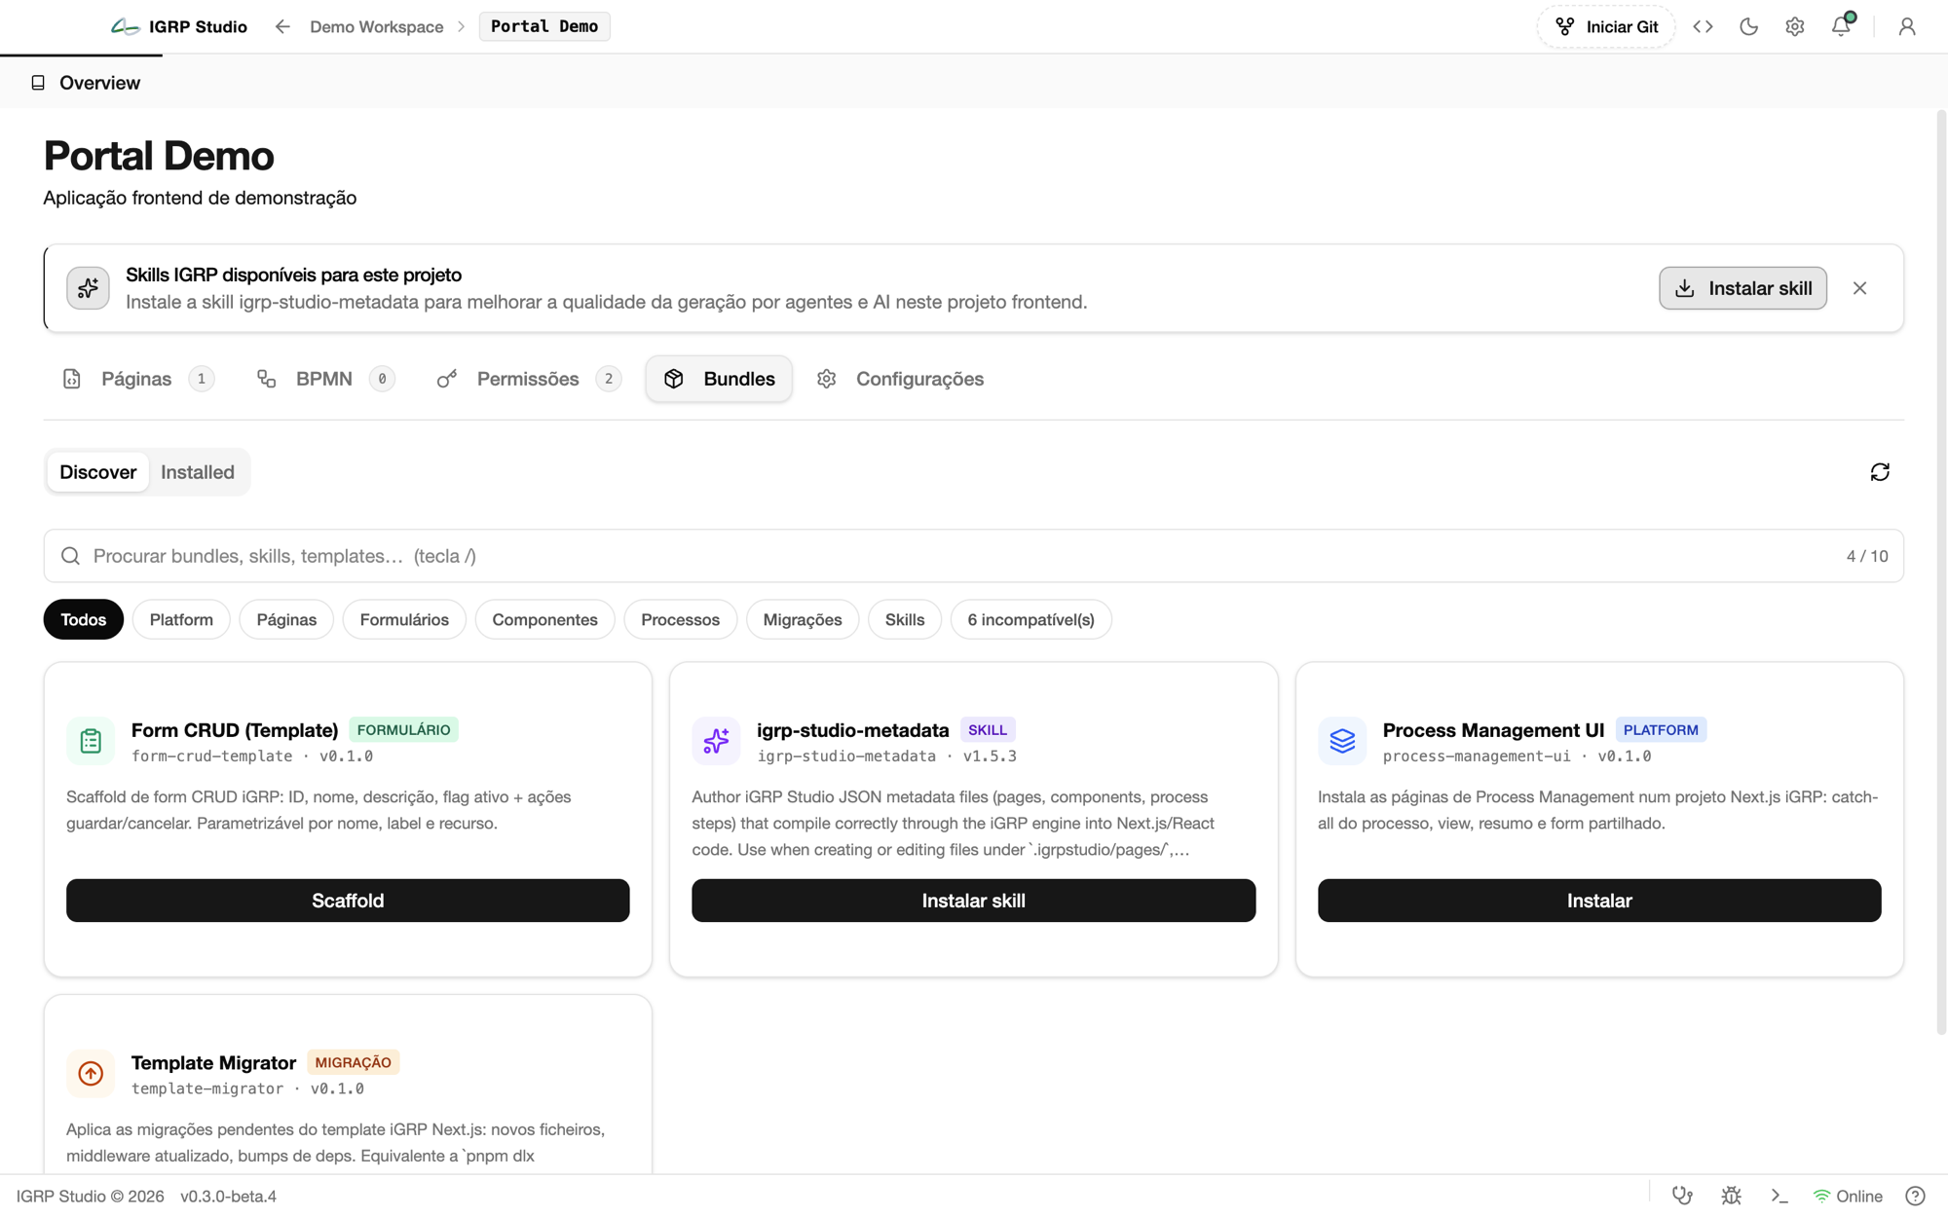
Task: Click the Template Migrator arrow-up icon
Action: 91,1073
